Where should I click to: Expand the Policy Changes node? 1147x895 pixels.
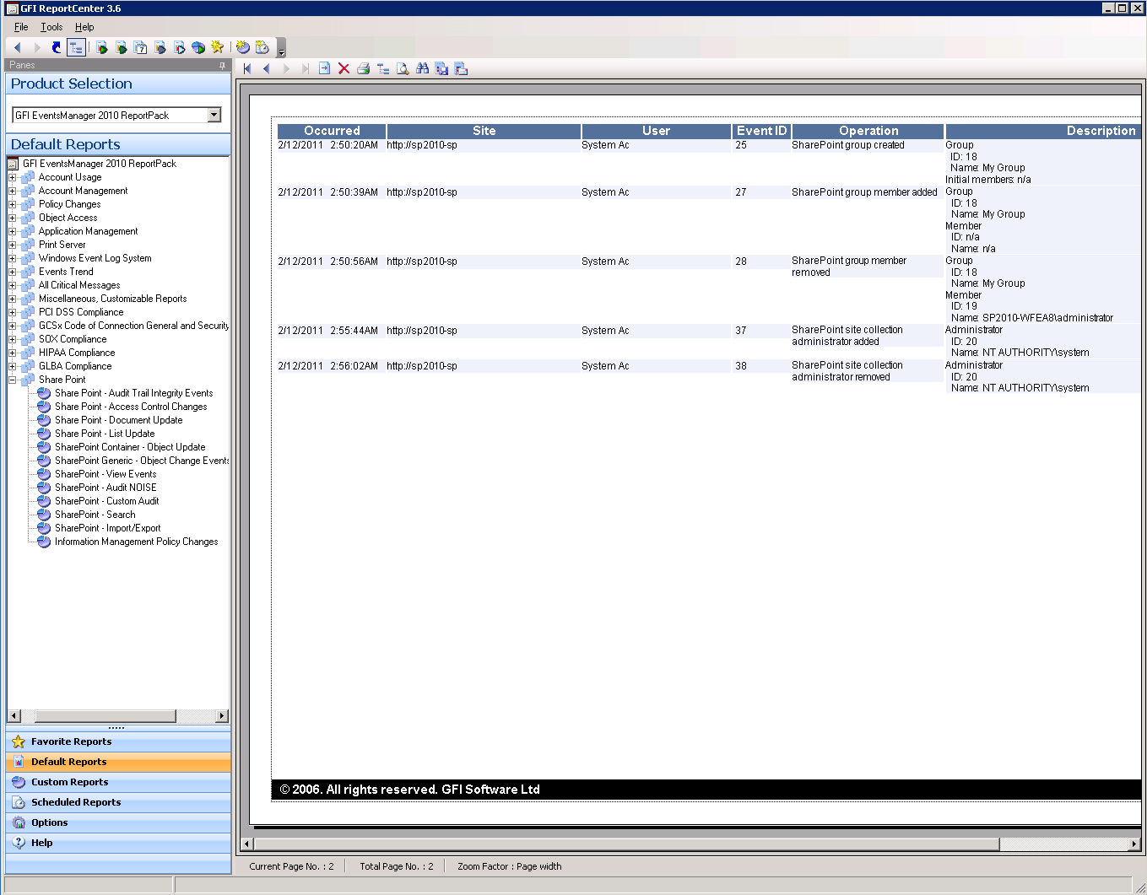point(13,204)
